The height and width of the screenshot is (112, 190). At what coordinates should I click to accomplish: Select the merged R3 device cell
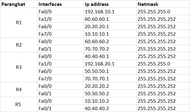point(19,67)
